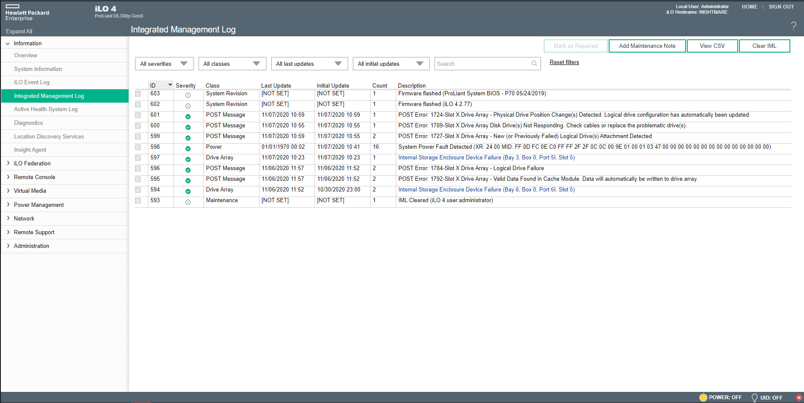
Task: Select the checkbox for log entry 601
Action: [138, 115]
